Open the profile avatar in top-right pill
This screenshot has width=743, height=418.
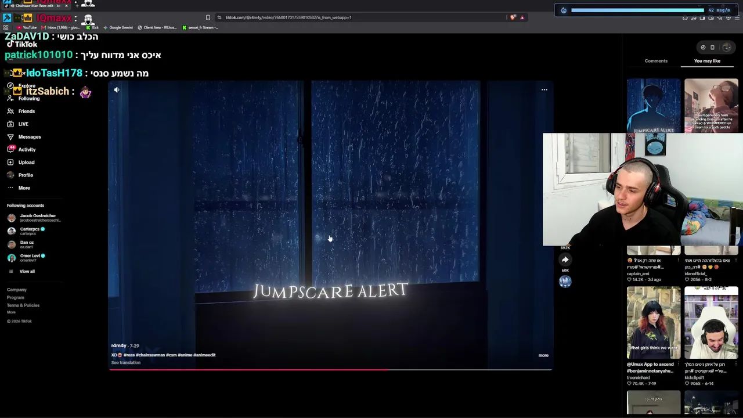click(727, 48)
